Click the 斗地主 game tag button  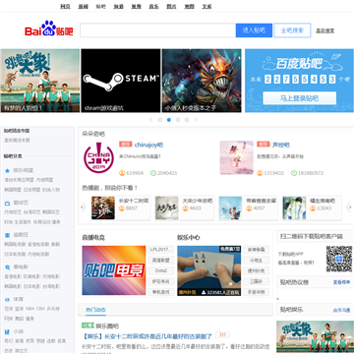click(256, 261)
